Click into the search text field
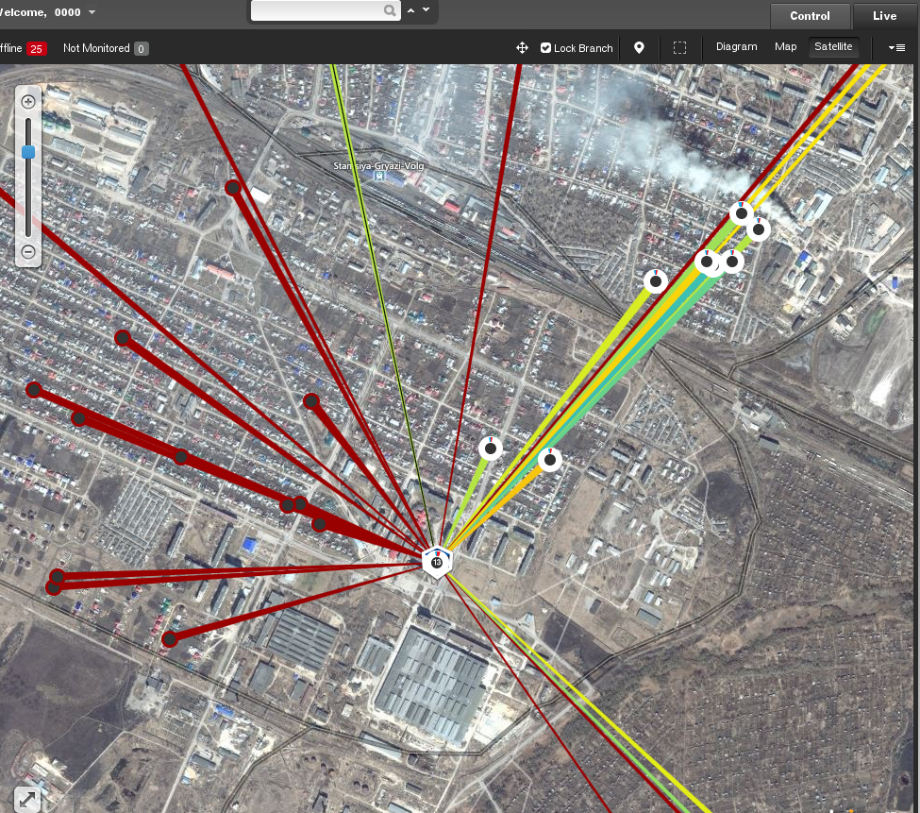 317,10
